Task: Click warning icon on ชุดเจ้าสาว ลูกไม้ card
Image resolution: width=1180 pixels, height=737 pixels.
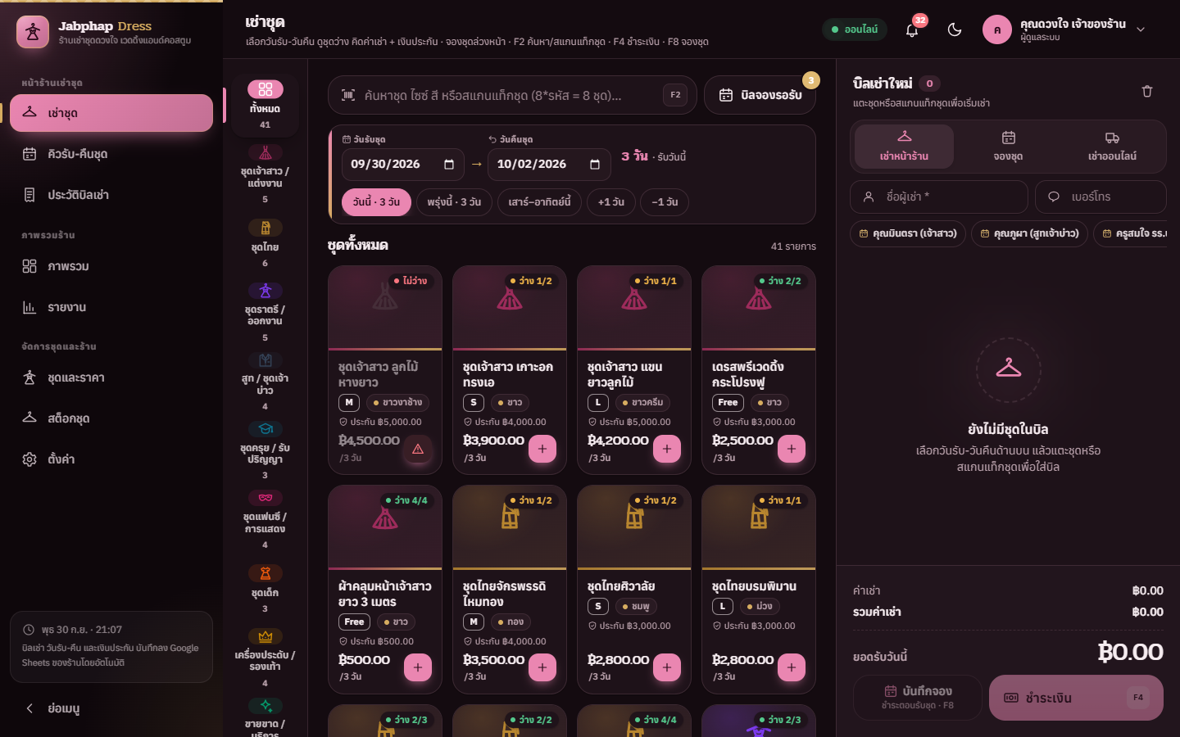Action: tap(418, 449)
